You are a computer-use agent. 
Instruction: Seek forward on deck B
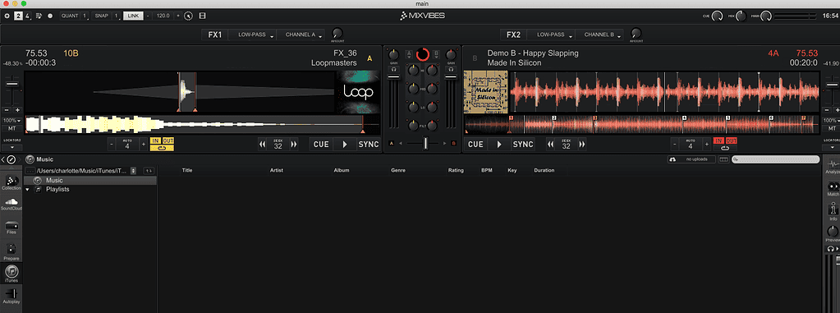coord(582,144)
